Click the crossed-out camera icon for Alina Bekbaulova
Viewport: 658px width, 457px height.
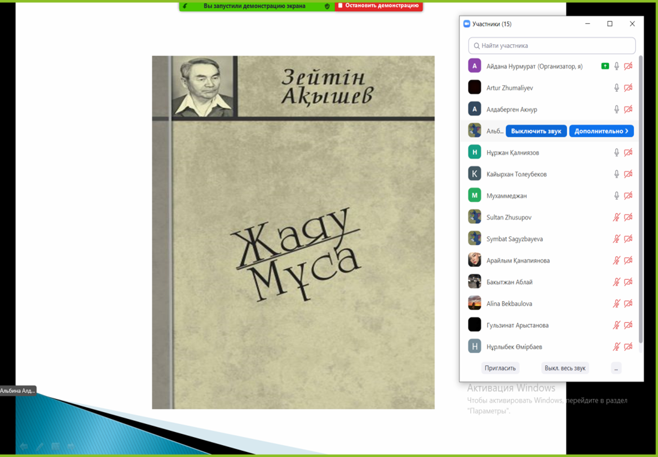coord(628,304)
